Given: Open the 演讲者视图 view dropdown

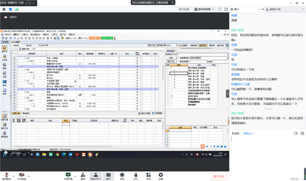Looking at the screenshot, I should tap(209, 9).
